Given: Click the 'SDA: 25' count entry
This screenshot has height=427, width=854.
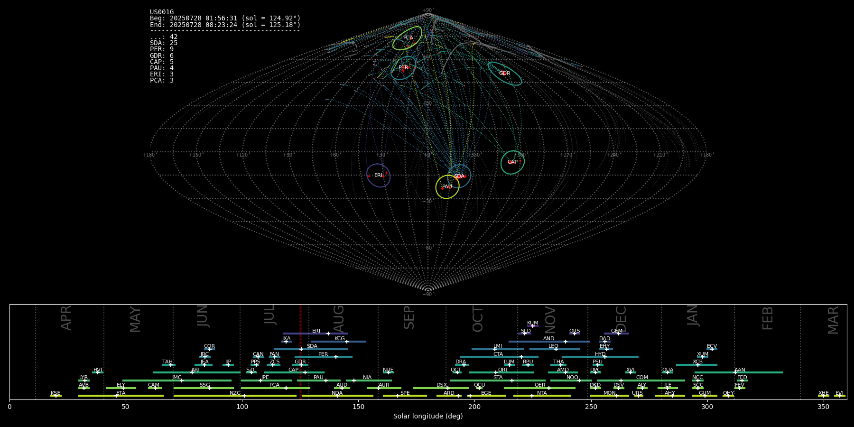Looking at the screenshot, I should pos(164,43).
